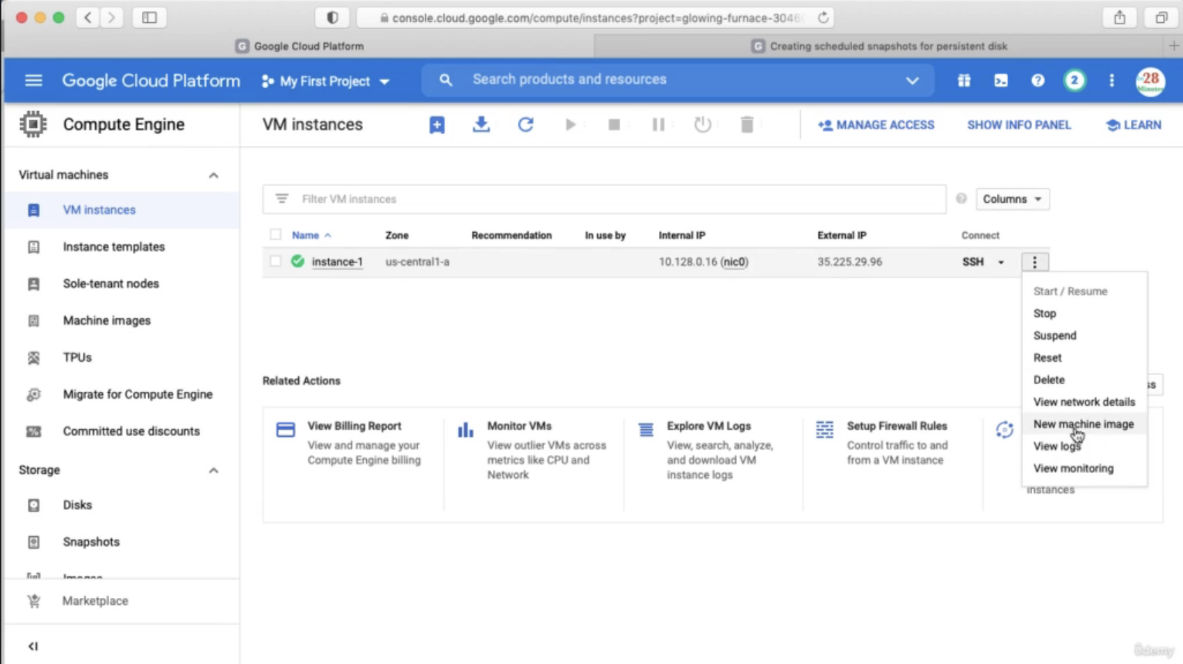Image resolution: width=1183 pixels, height=664 pixels.
Task: Select all instances header checkbox
Action: point(276,235)
